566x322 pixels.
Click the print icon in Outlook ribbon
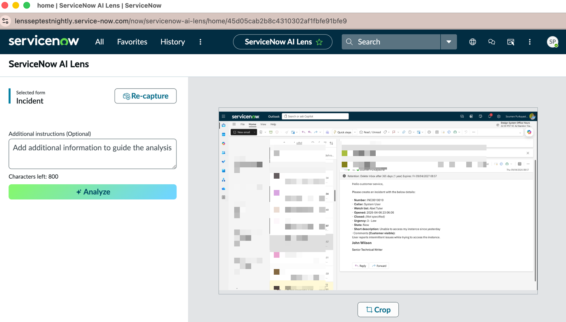point(429,132)
